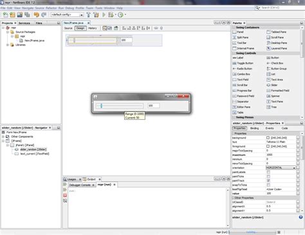Click the text field in running JFrame
Viewport: 305px width, 235px height.
coord(153,106)
